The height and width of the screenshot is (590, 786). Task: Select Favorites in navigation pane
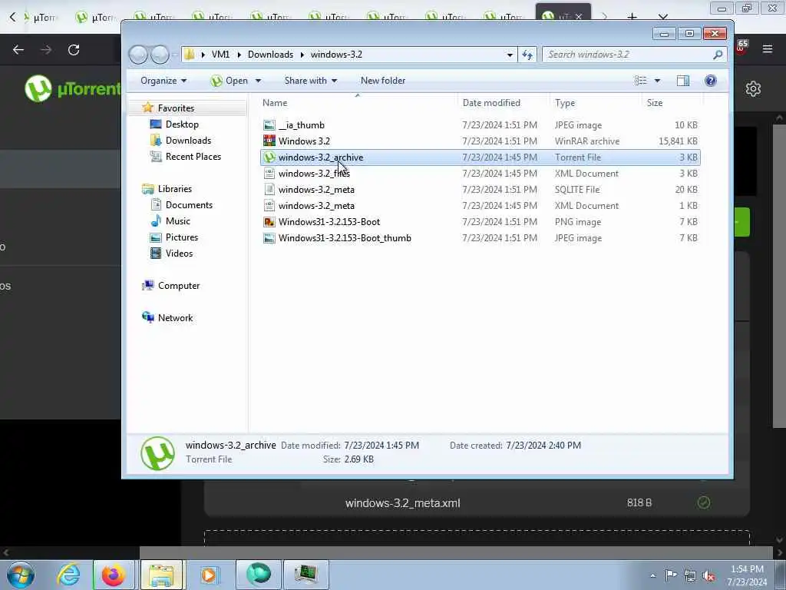pyautogui.click(x=176, y=108)
